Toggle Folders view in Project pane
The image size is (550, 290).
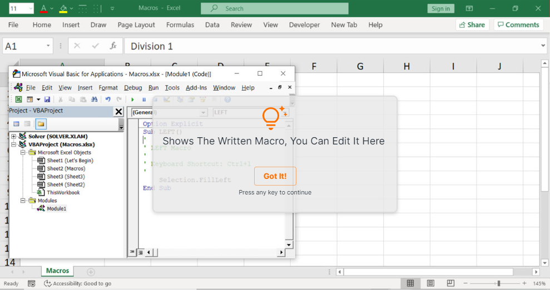coord(41,124)
